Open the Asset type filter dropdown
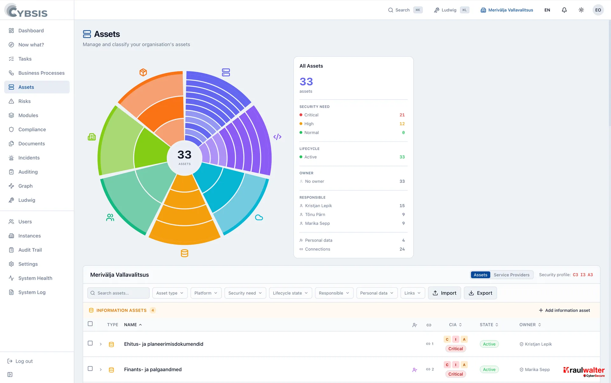 170,293
